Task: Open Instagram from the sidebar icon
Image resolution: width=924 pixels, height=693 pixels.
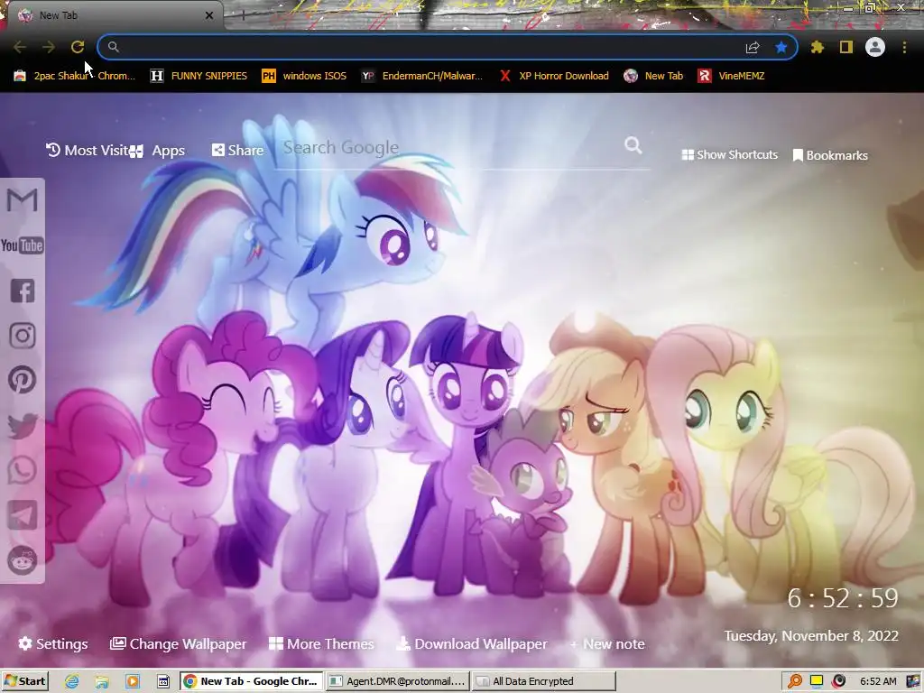Action: tap(23, 336)
